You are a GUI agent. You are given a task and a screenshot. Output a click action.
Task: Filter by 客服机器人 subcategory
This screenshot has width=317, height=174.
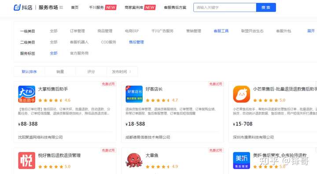point(79,42)
